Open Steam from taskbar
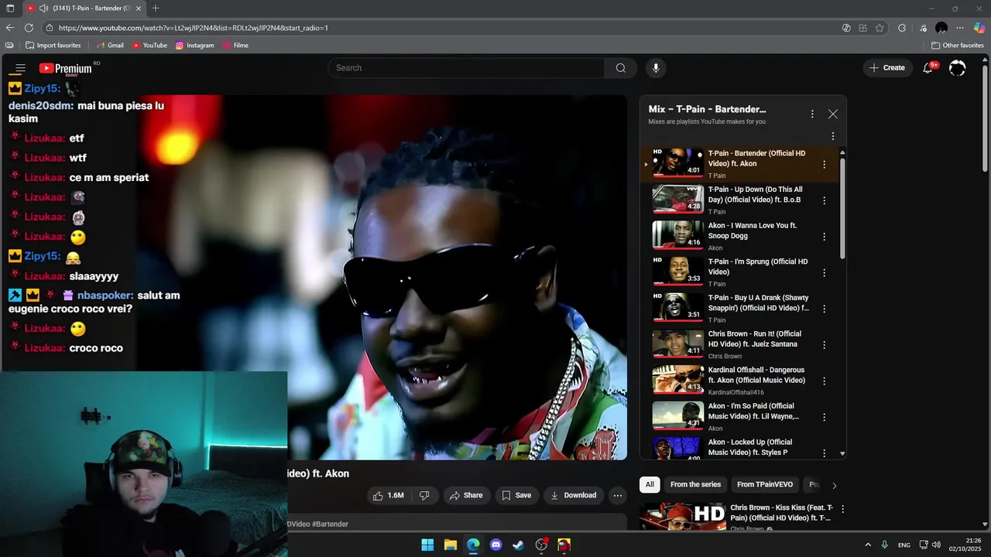991x557 pixels. pyautogui.click(x=519, y=545)
